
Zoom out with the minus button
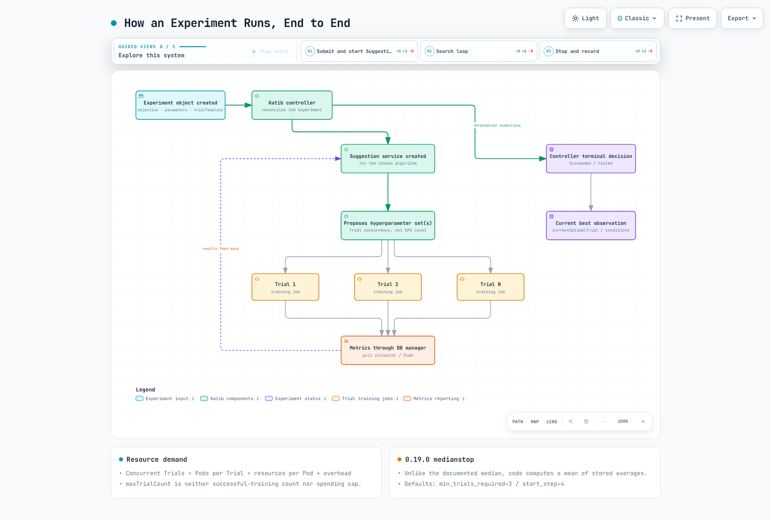coord(603,422)
